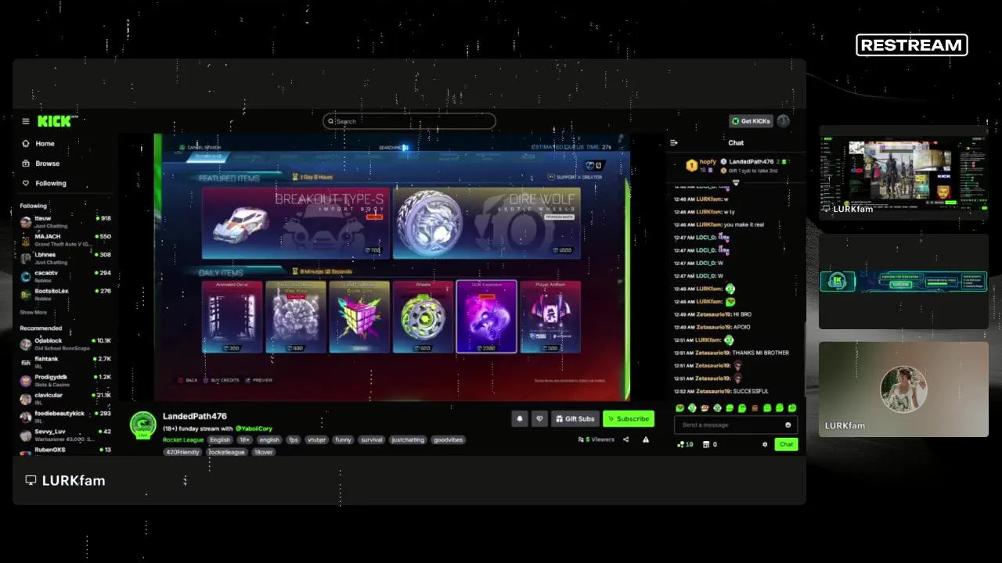
Task: Select the justchatting stream tag
Action: tap(408, 439)
